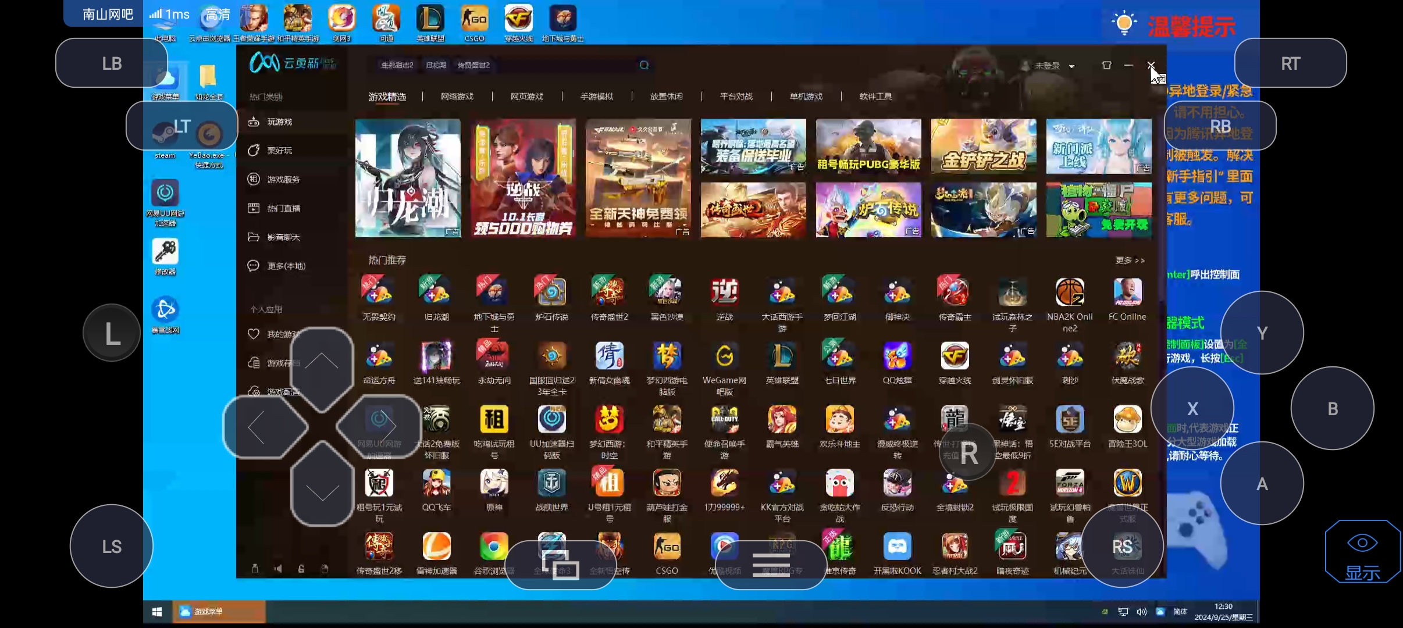
Task: Open 逆战 game icon in hot list
Action: (724, 298)
